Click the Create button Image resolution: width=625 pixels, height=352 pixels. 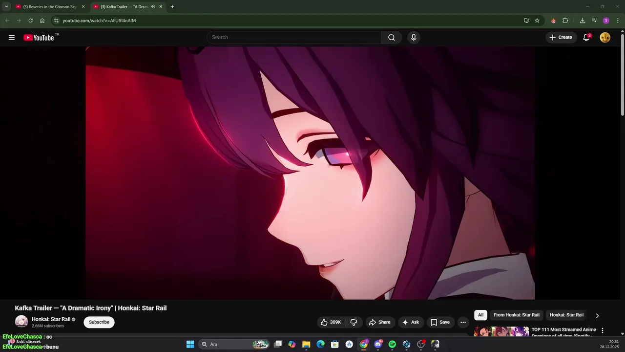[x=561, y=38]
